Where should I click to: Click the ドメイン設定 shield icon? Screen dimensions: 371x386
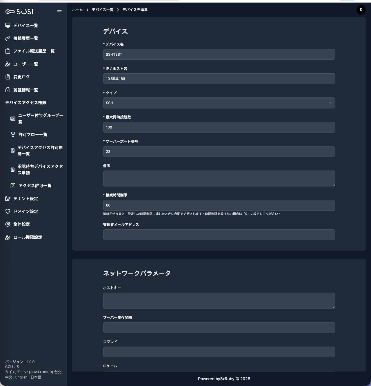(8, 211)
